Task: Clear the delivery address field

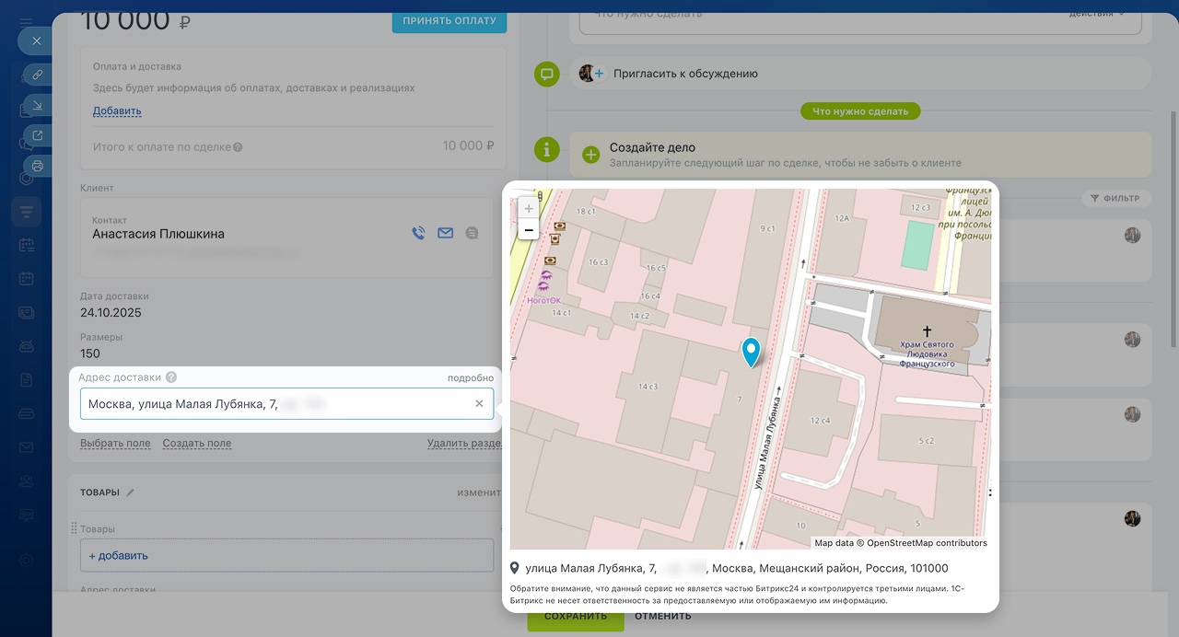Action: tap(479, 404)
